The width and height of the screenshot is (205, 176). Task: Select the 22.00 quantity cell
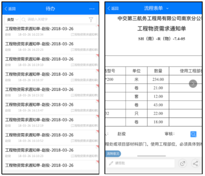click(x=158, y=114)
